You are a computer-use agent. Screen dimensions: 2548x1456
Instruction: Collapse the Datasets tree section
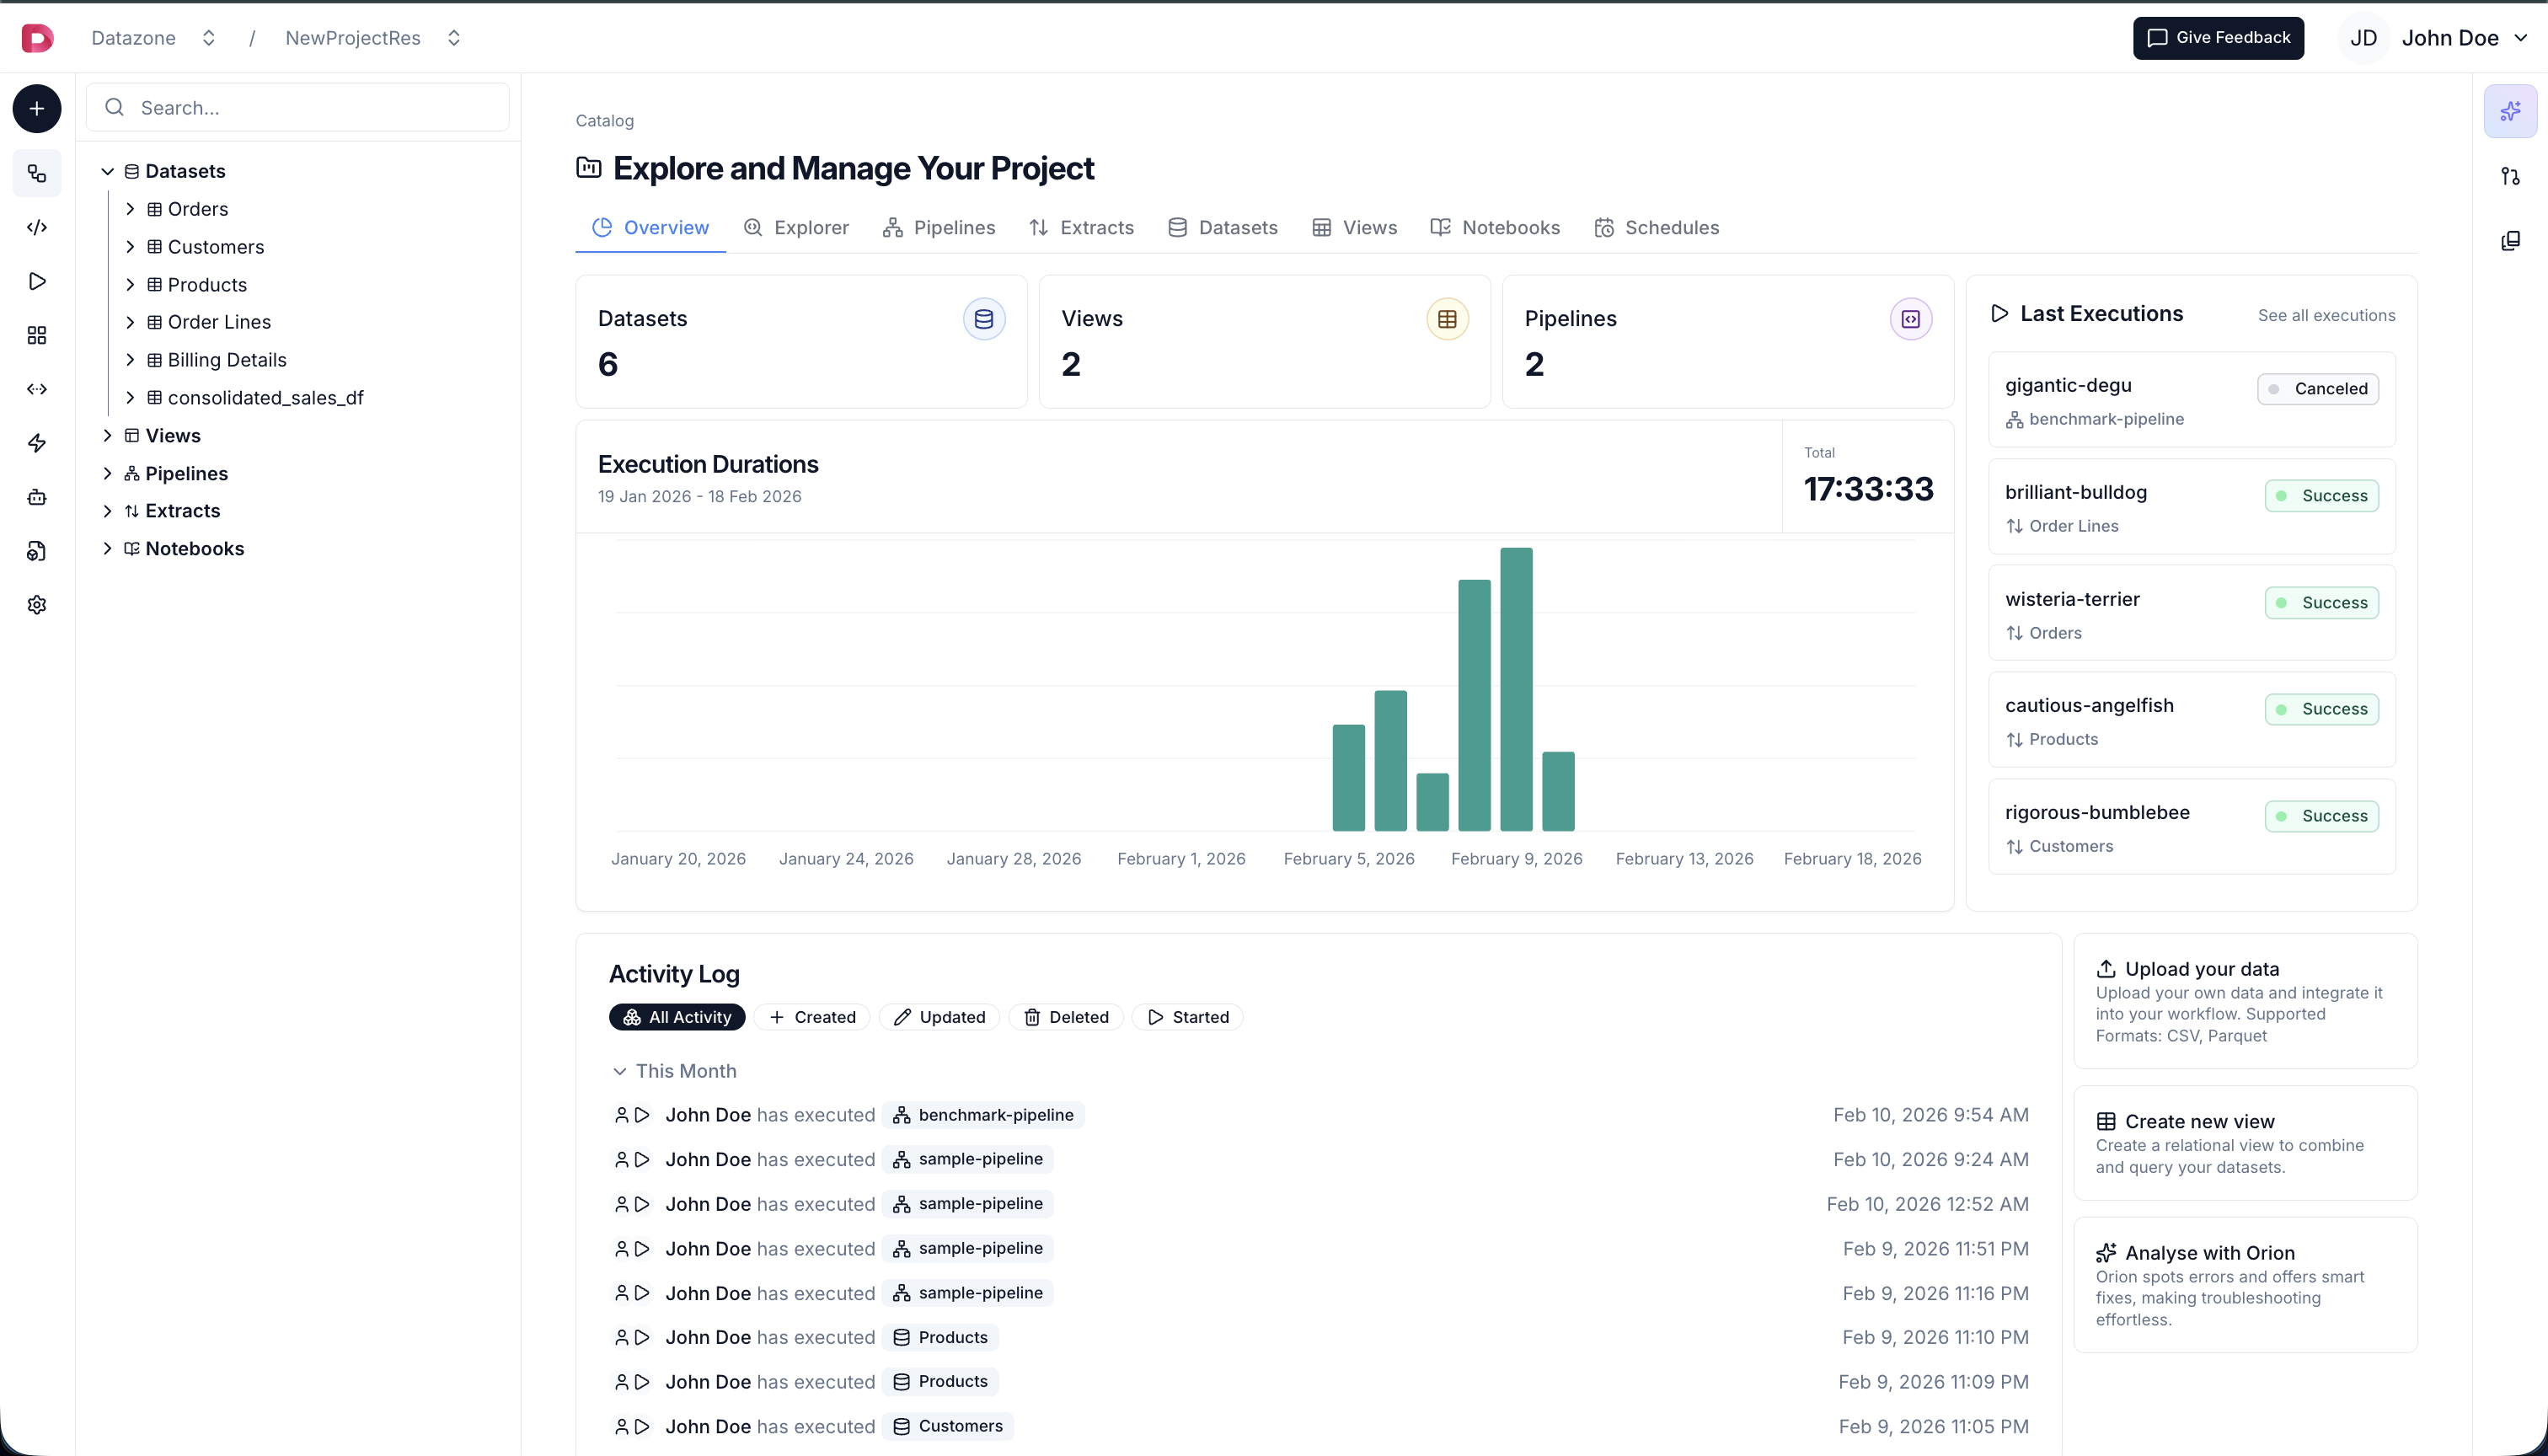click(x=108, y=170)
